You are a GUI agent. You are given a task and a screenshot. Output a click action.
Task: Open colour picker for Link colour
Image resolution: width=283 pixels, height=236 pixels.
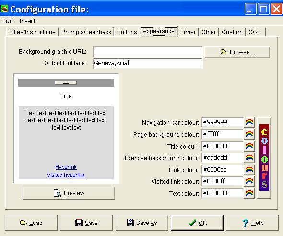pyautogui.click(x=249, y=170)
